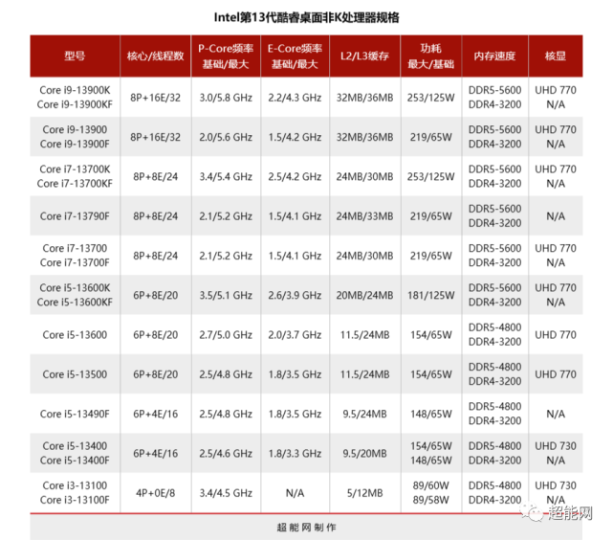Select the "Core i5-13400F" model name
This screenshot has height=540, width=613.
point(75,461)
